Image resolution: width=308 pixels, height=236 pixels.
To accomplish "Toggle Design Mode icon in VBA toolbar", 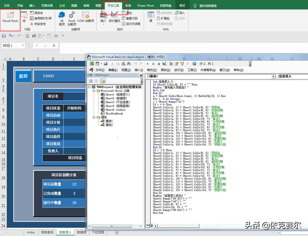I will coord(165,64).
